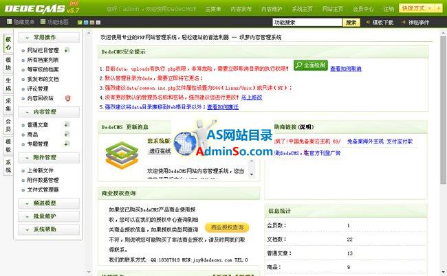The width and height of the screenshot is (447, 276).
Task: Open 附件数据管理 in sidebar
Action: coord(43,180)
